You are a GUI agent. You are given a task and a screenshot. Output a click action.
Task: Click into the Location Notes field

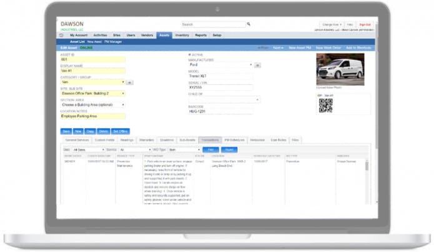click(x=92, y=116)
